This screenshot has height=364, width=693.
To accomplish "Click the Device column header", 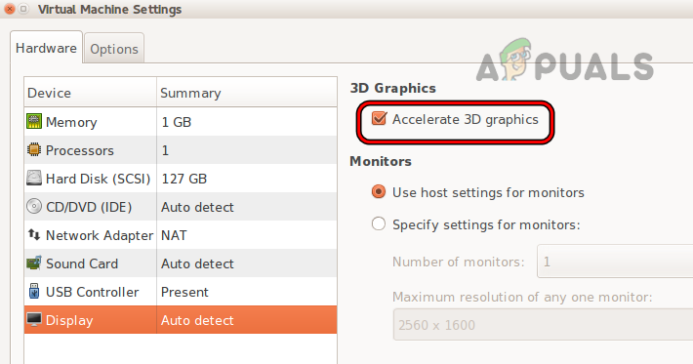I will (x=90, y=93).
